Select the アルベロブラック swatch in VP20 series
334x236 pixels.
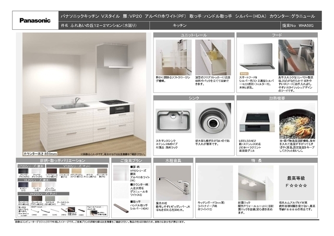[x=23, y=171]
